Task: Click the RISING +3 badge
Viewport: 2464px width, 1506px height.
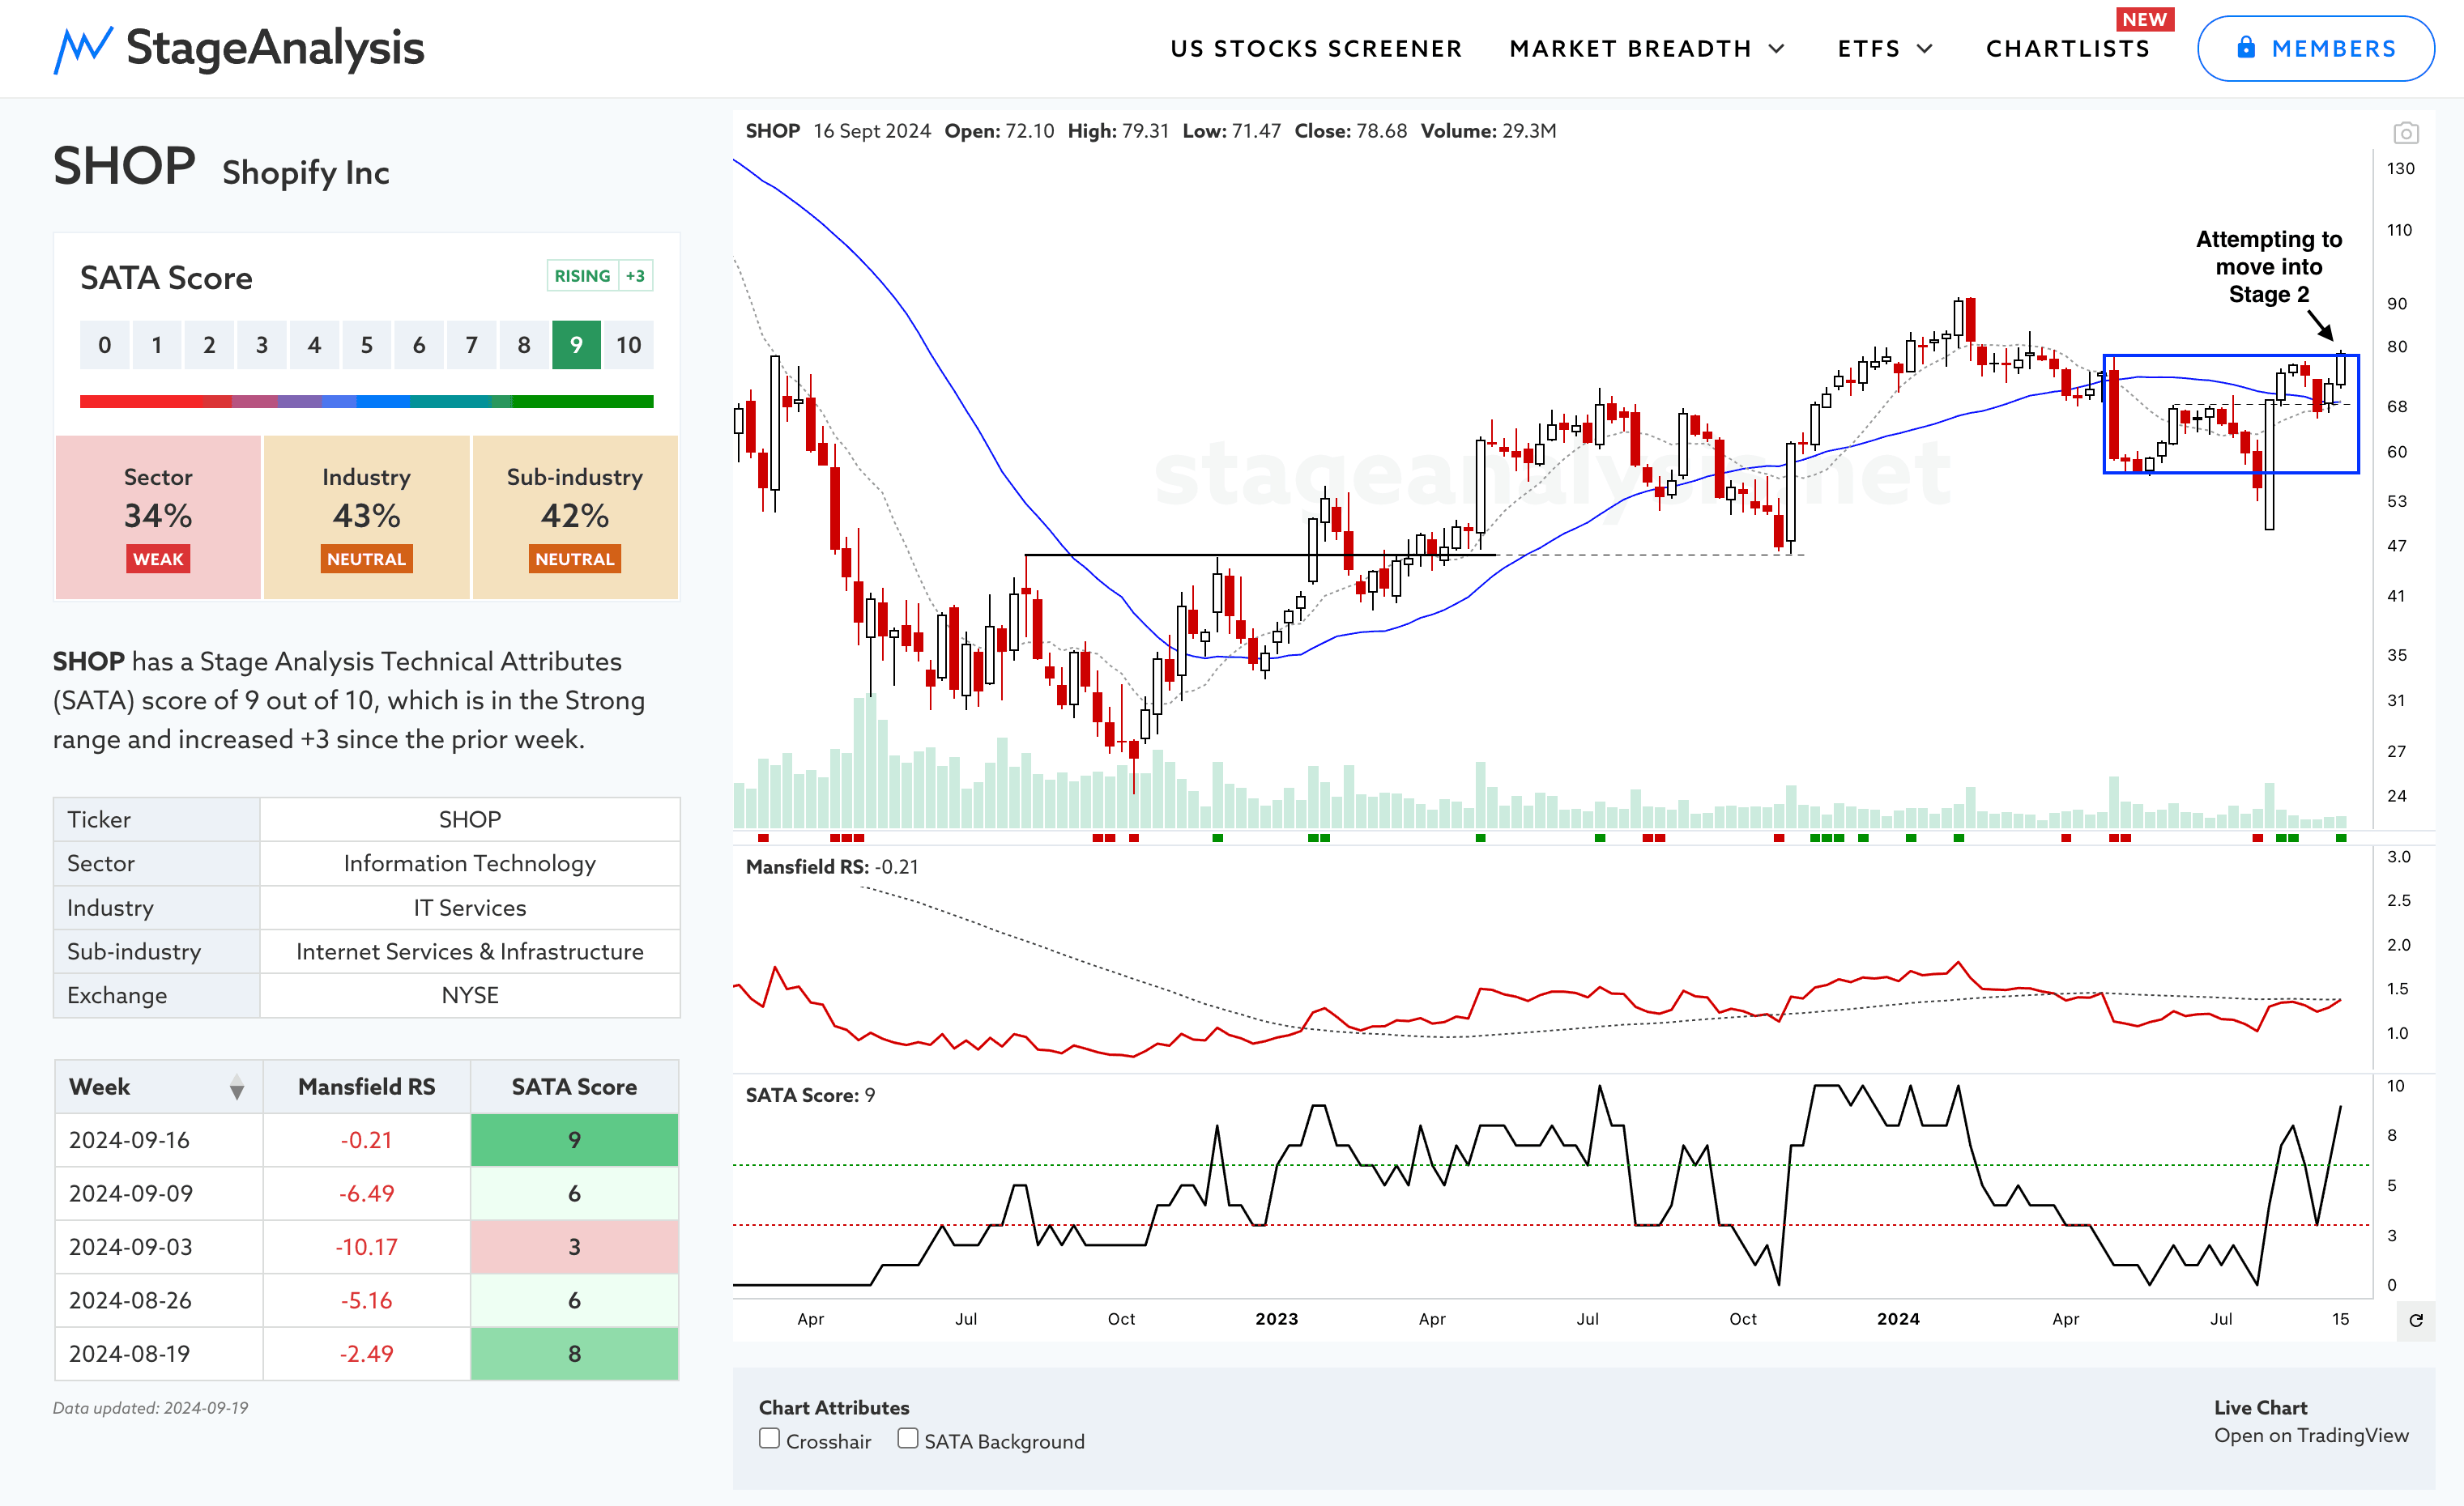Action: tap(600, 276)
